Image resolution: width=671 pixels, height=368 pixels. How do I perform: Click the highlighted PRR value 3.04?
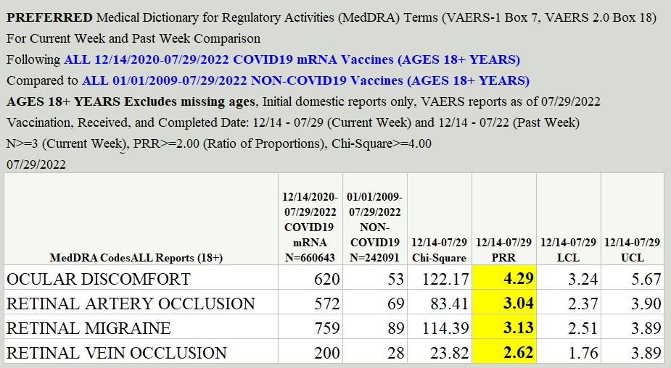pyautogui.click(x=504, y=303)
